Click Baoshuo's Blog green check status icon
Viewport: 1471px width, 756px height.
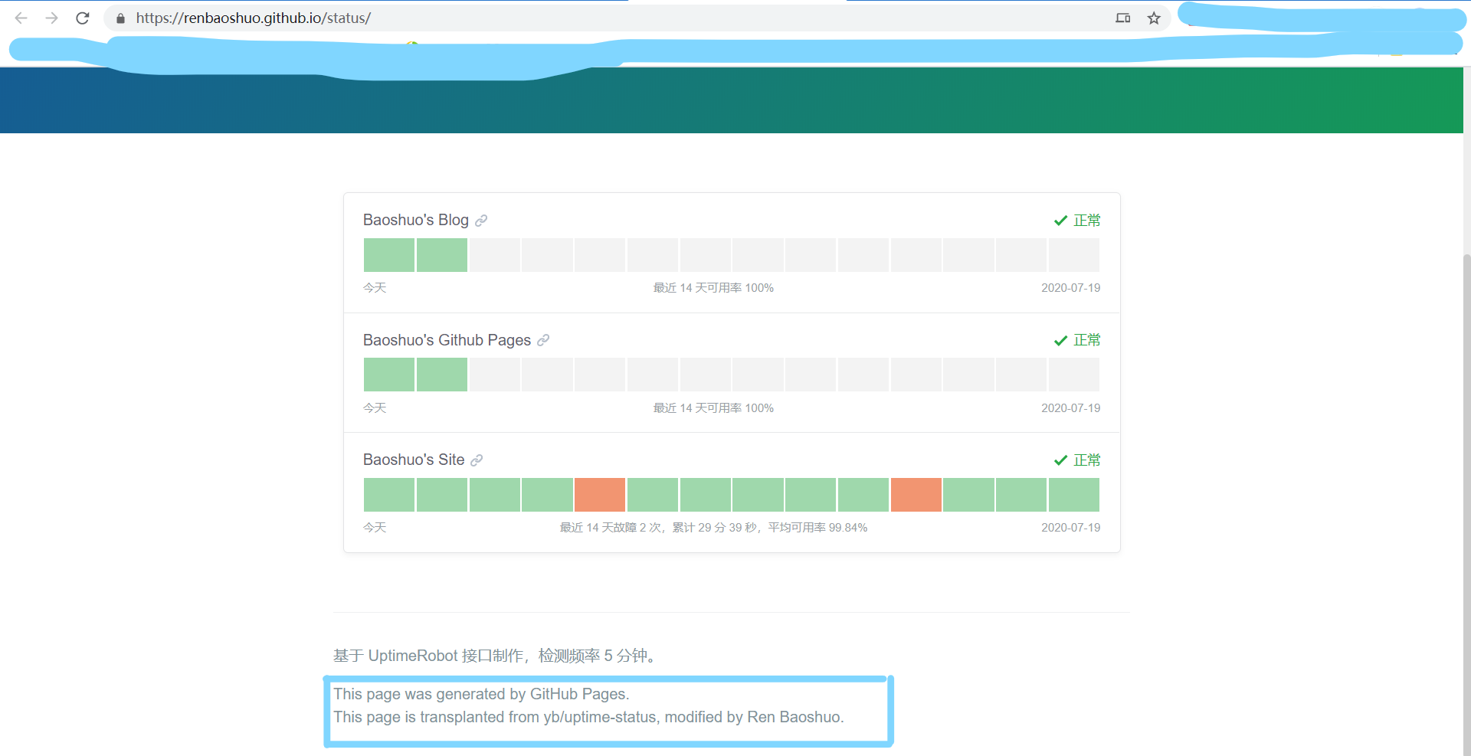(x=1060, y=221)
